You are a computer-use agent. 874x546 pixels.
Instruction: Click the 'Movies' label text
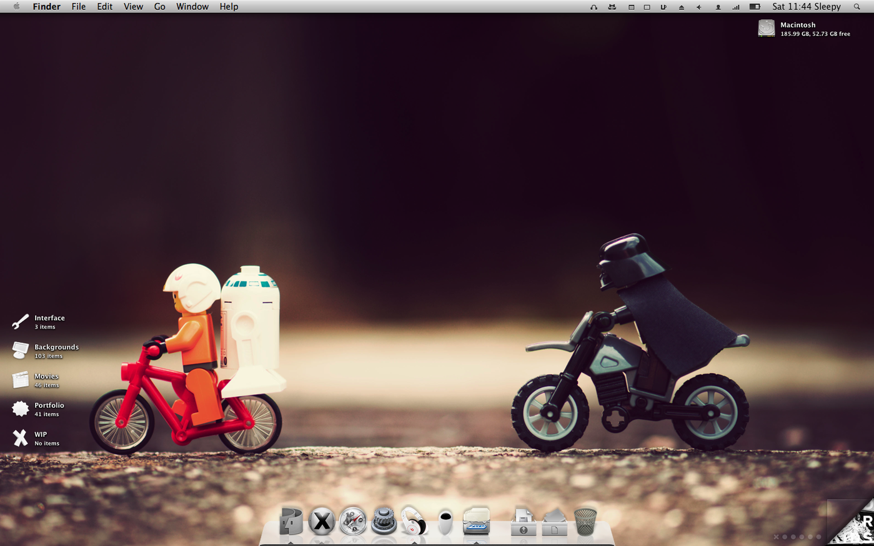tap(46, 376)
